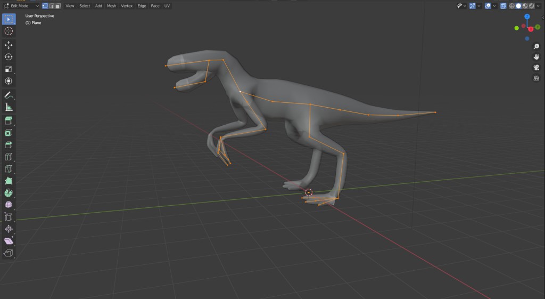
Task: Activate the Rotate tool
Action: [x=9, y=57]
